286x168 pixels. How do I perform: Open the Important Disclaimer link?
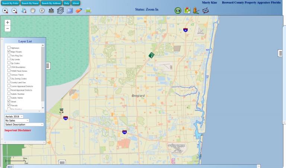tap(18, 130)
